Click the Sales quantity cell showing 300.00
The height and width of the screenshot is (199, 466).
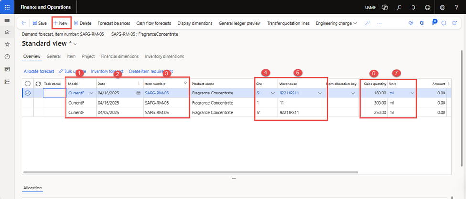pos(374,103)
